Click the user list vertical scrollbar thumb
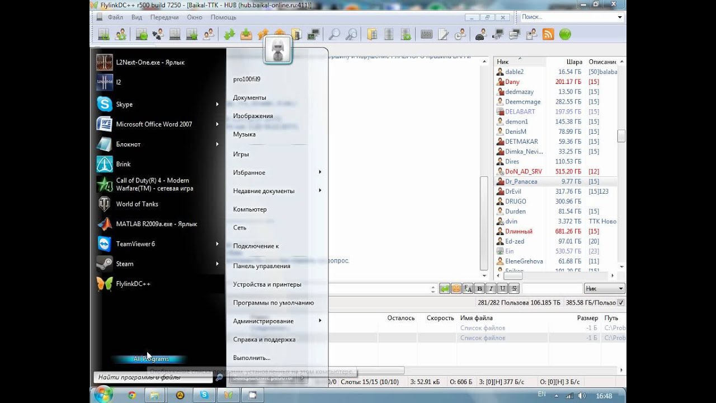 [621, 136]
